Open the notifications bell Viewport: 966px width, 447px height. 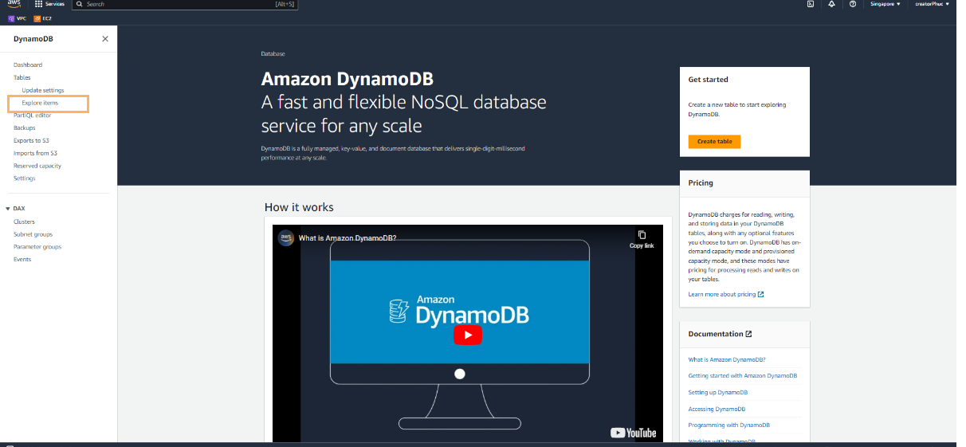[x=831, y=4]
